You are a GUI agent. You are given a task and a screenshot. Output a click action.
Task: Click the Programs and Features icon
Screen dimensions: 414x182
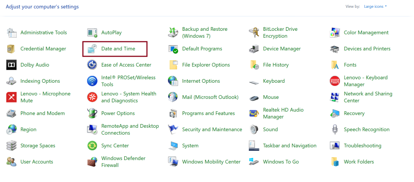click(x=173, y=114)
